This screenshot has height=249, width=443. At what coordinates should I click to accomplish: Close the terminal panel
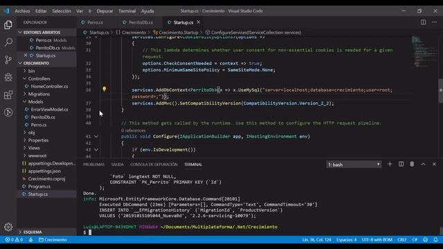(x=434, y=164)
